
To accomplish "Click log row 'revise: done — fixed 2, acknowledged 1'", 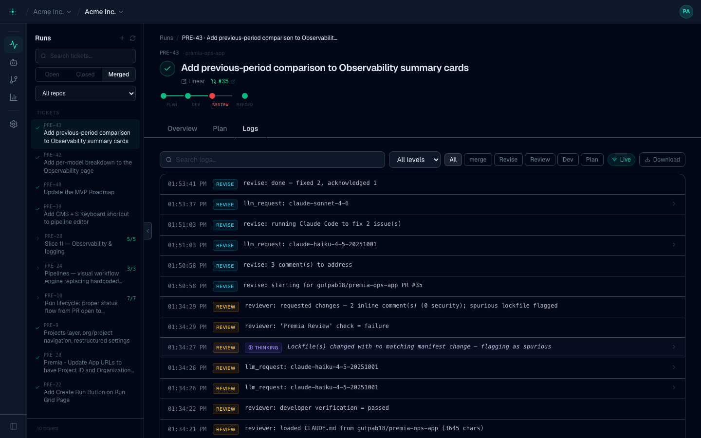I will [x=423, y=184].
